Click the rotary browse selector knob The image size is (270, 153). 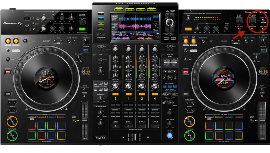coord(169,22)
